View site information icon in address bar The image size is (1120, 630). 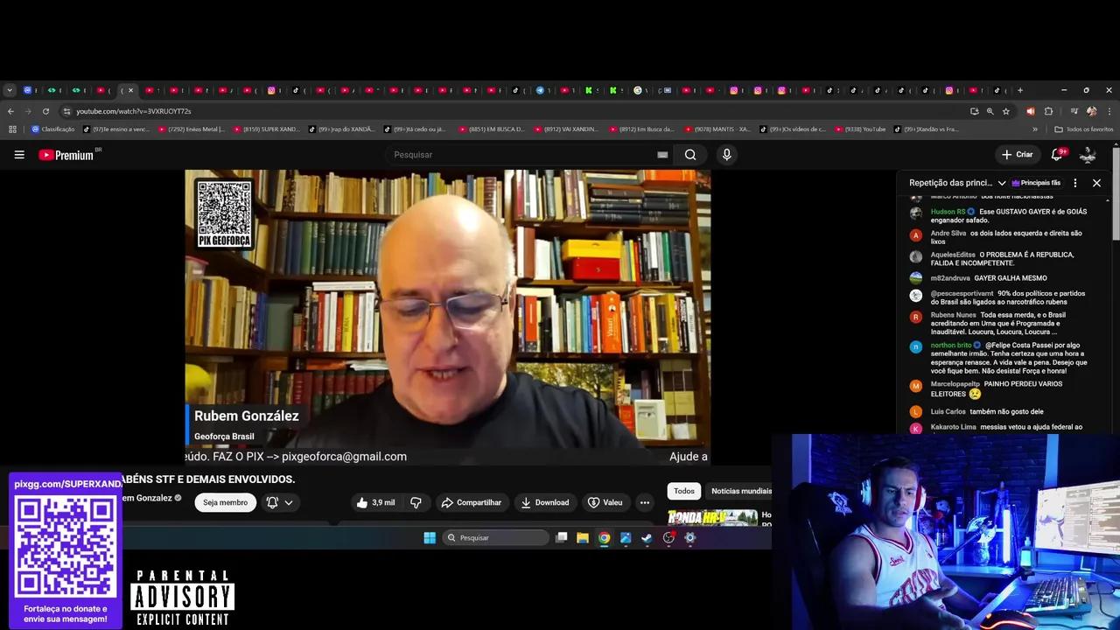tap(66, 111)
